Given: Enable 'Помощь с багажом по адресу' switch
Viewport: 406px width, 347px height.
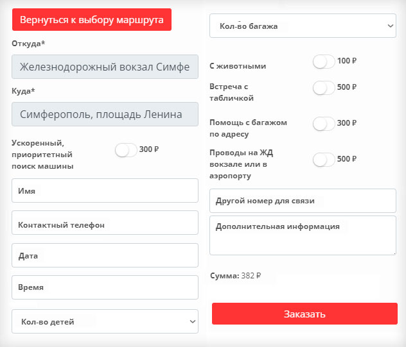Looking at the screenshot, I should tap(324, 124).
